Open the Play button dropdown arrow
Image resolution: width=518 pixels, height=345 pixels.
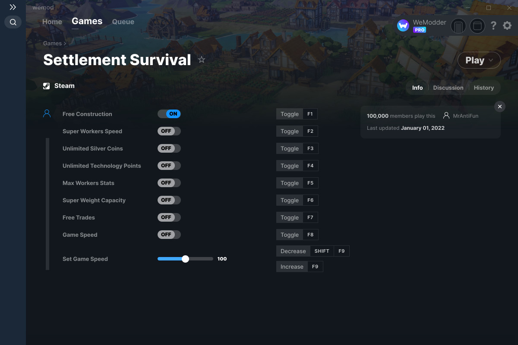(491, 60)
